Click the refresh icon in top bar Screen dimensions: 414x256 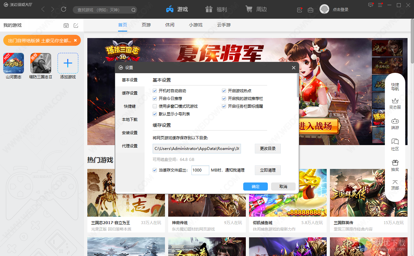64,9
